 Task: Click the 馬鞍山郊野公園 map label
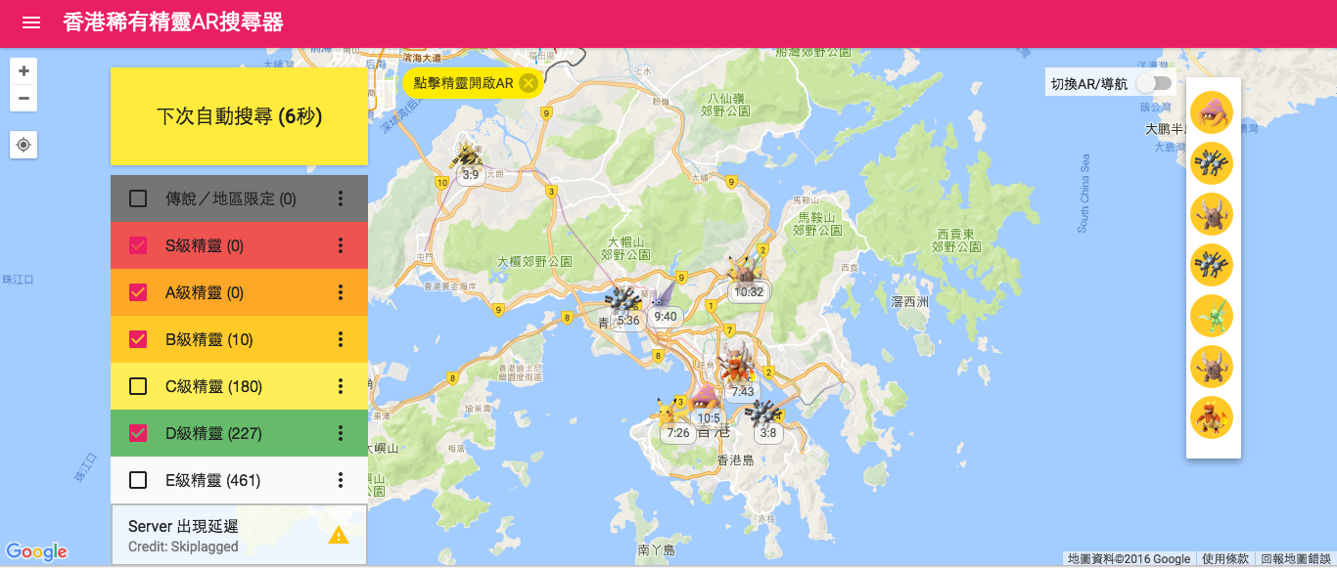point(818,224)
